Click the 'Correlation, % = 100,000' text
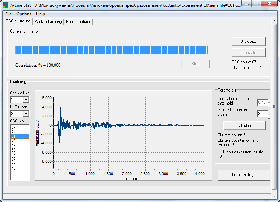Image resolution: width=280 pixels, height=202 pixels. (x=38, y=65)
